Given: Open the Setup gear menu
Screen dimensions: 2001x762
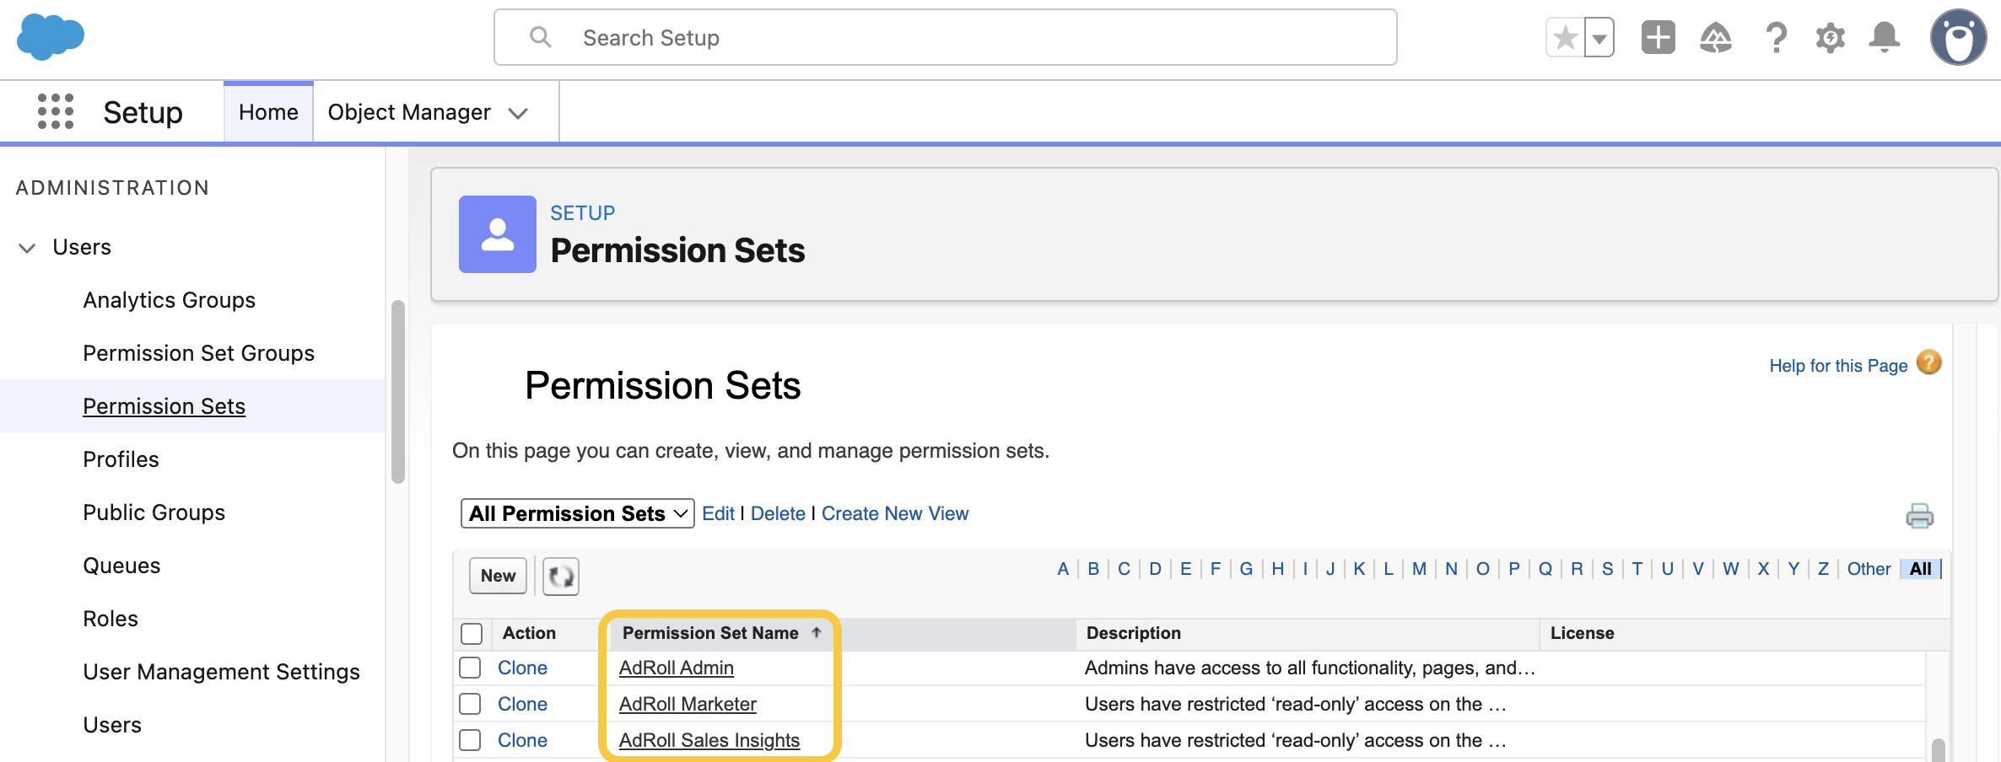Looking at the screenshot, I should tap(1830, 38).
